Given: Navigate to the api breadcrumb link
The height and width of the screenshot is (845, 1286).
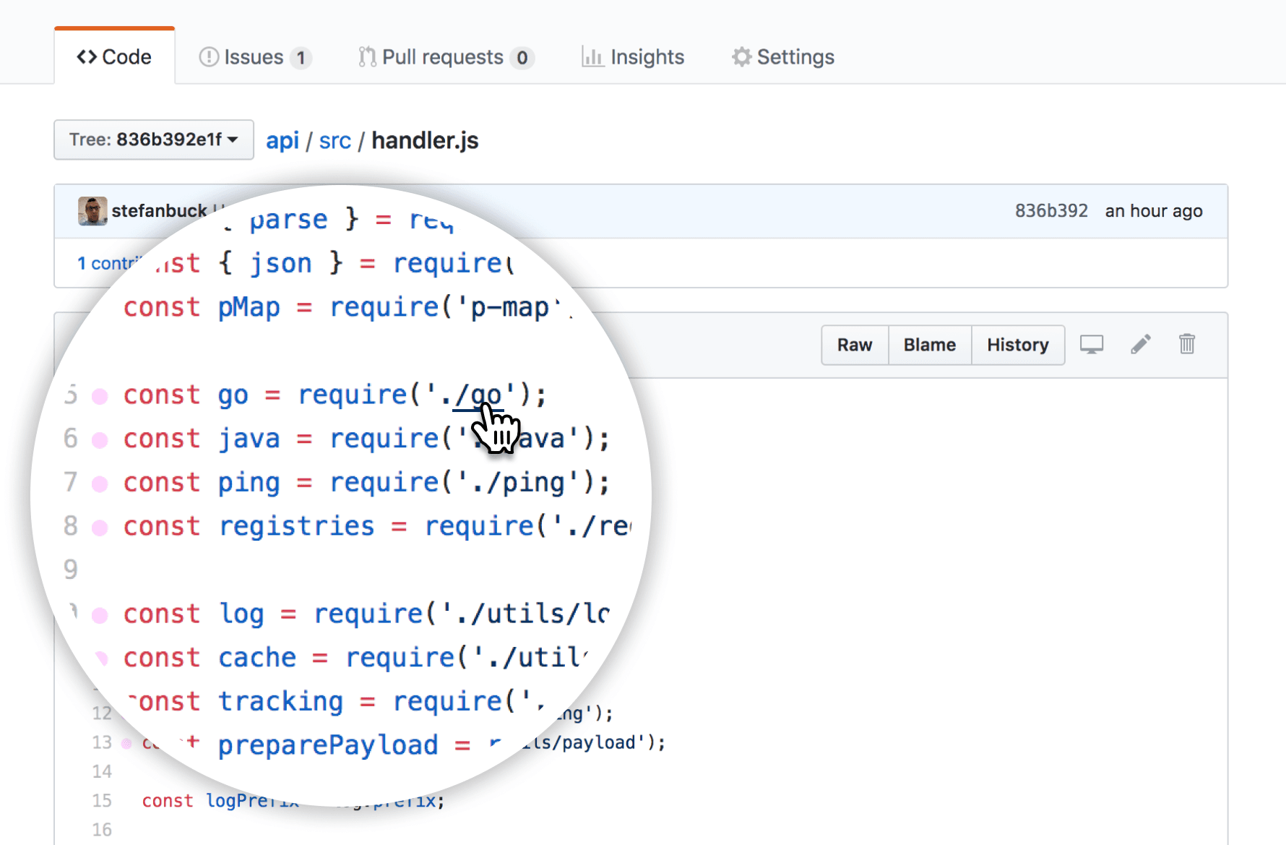Looking at the screenshot, I should point(282,140).
